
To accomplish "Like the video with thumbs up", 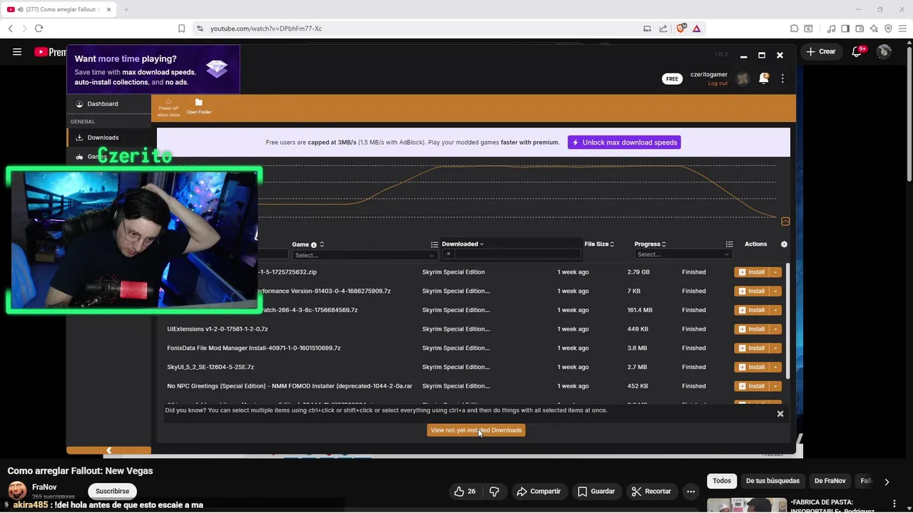I will 465,491.
